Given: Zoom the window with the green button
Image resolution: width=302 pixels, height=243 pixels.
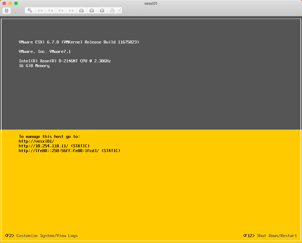Looking at the screenshot, I should 16,3.
